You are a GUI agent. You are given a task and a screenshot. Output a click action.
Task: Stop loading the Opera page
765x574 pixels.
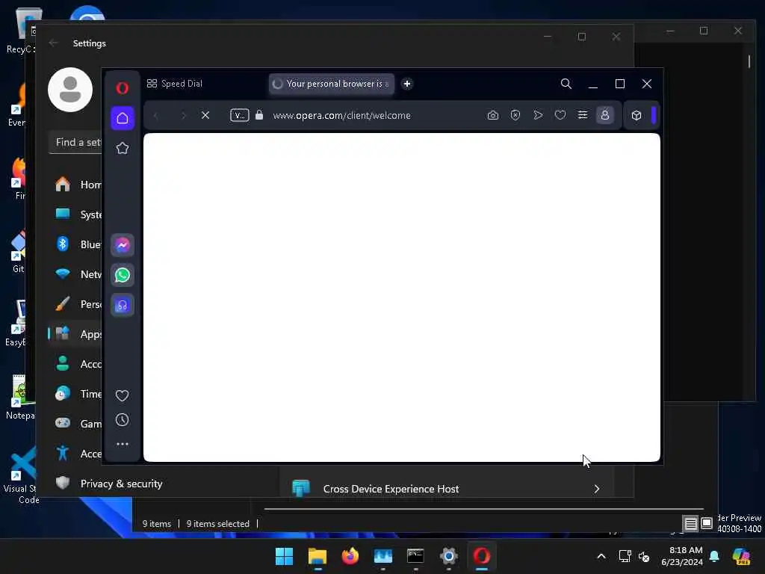pyautogui.click(x=205, y=115)
